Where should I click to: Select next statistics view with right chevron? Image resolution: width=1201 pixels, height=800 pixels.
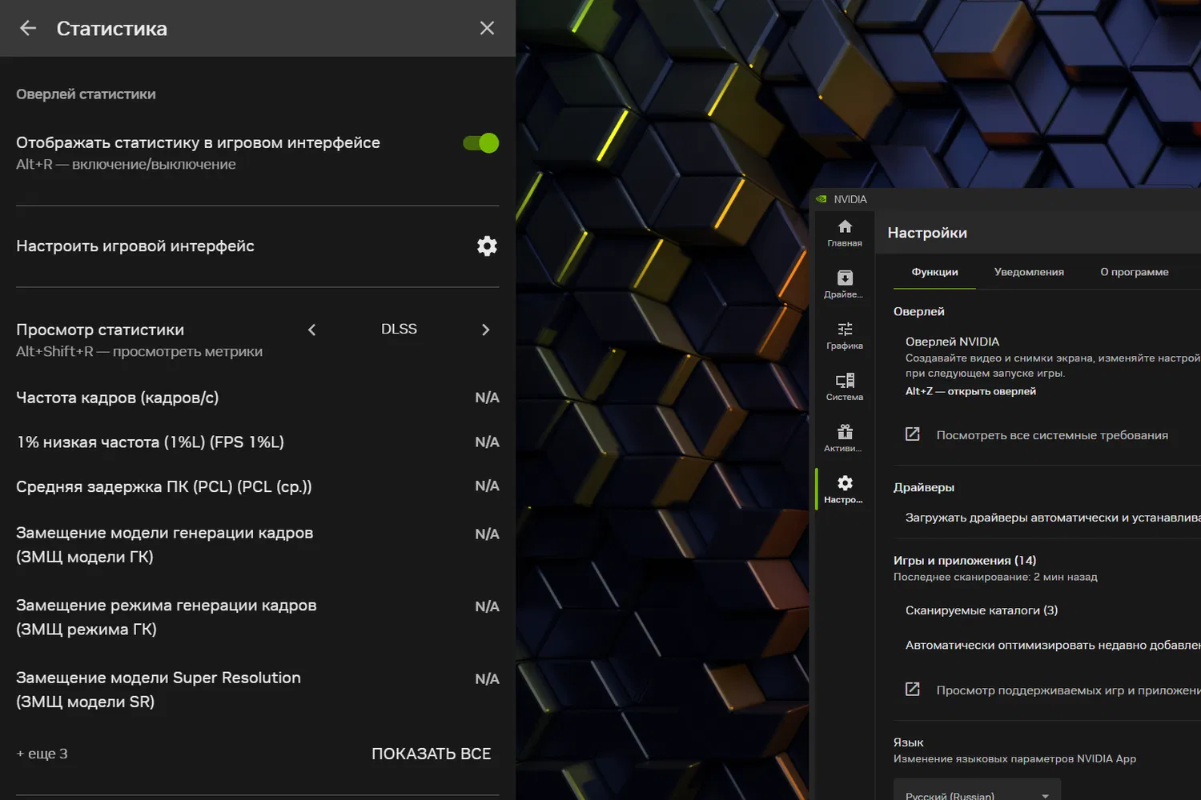click(485, 330)
